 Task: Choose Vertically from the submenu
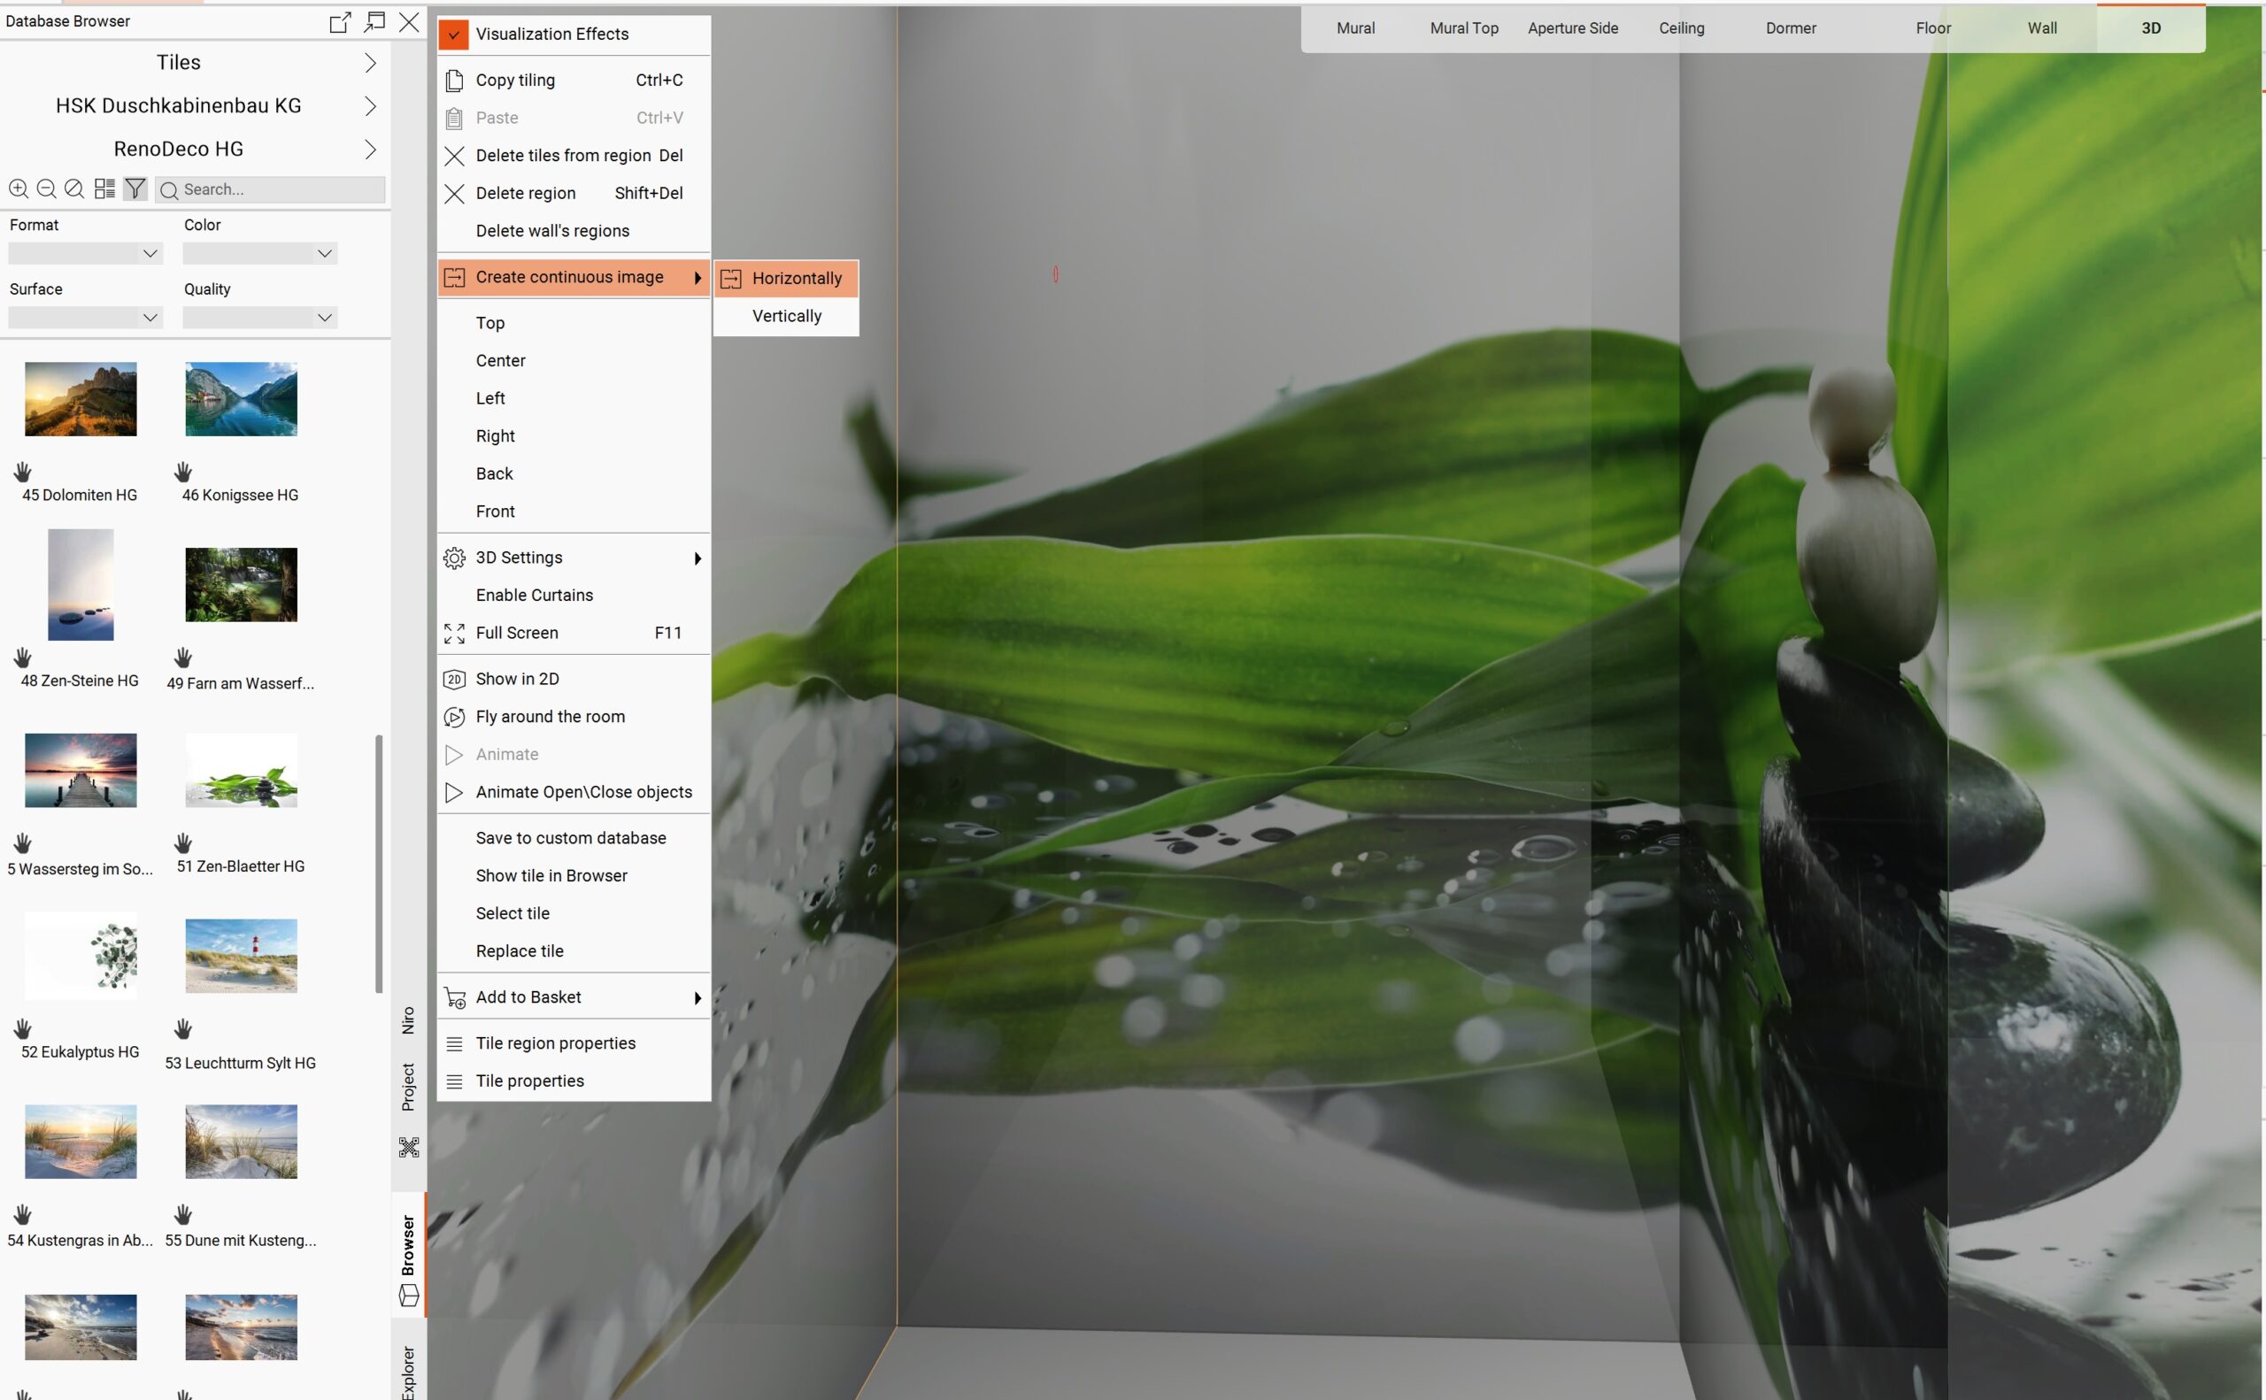(x=786, y=317)
